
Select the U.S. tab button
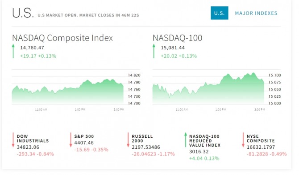click(219, 13)
